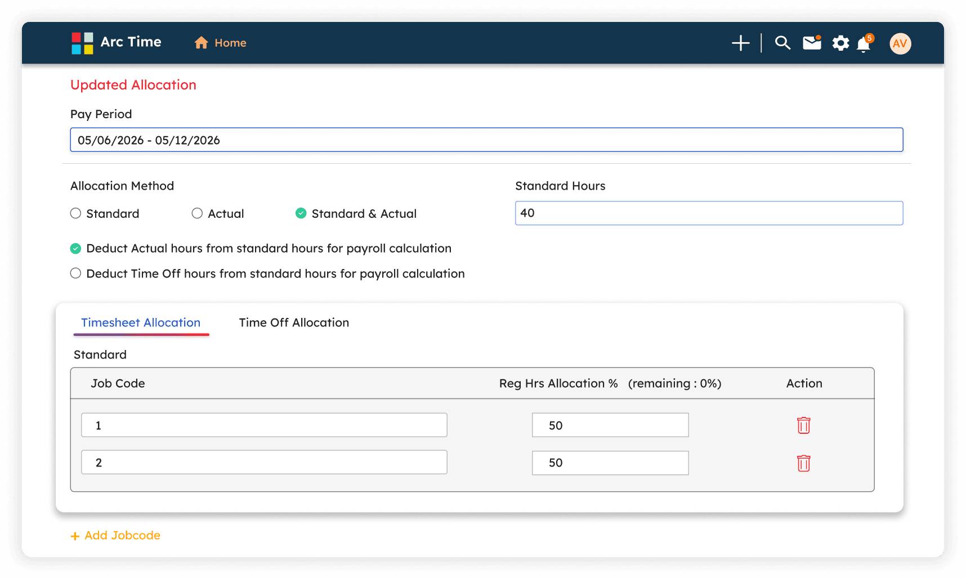Click allocation percent field for job code 1
Screen dimensions: 966x579
click(610, 425)
